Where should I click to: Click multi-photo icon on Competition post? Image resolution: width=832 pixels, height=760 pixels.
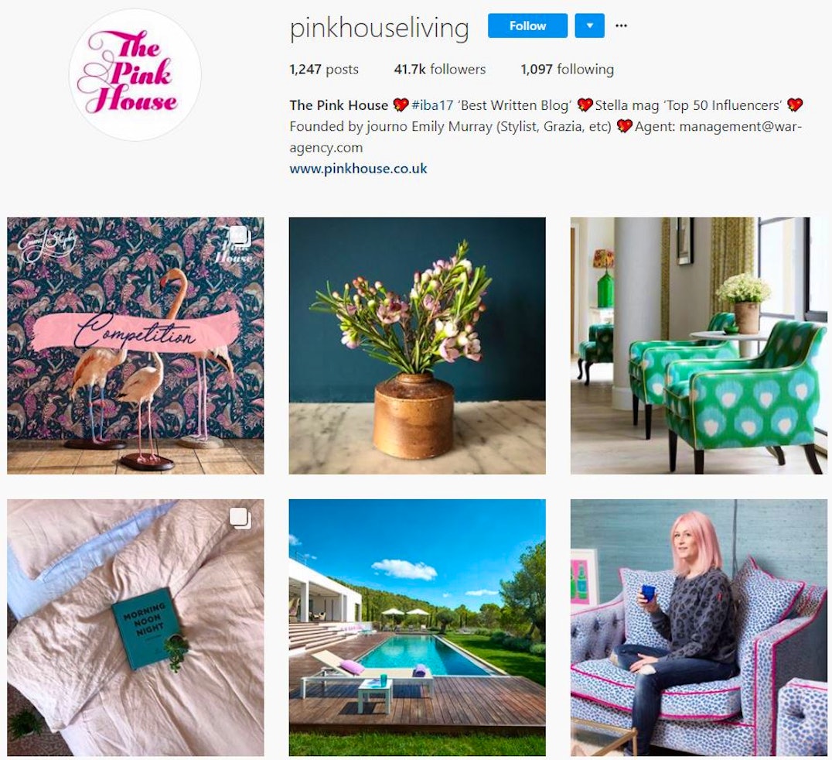239,235
